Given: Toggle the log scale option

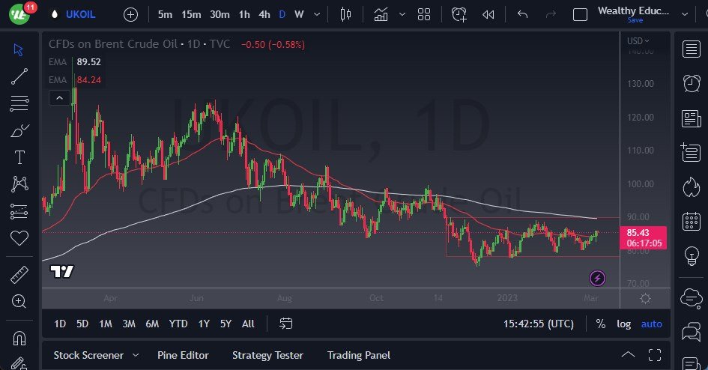Looking at the screenshot, I should (623, 324).
